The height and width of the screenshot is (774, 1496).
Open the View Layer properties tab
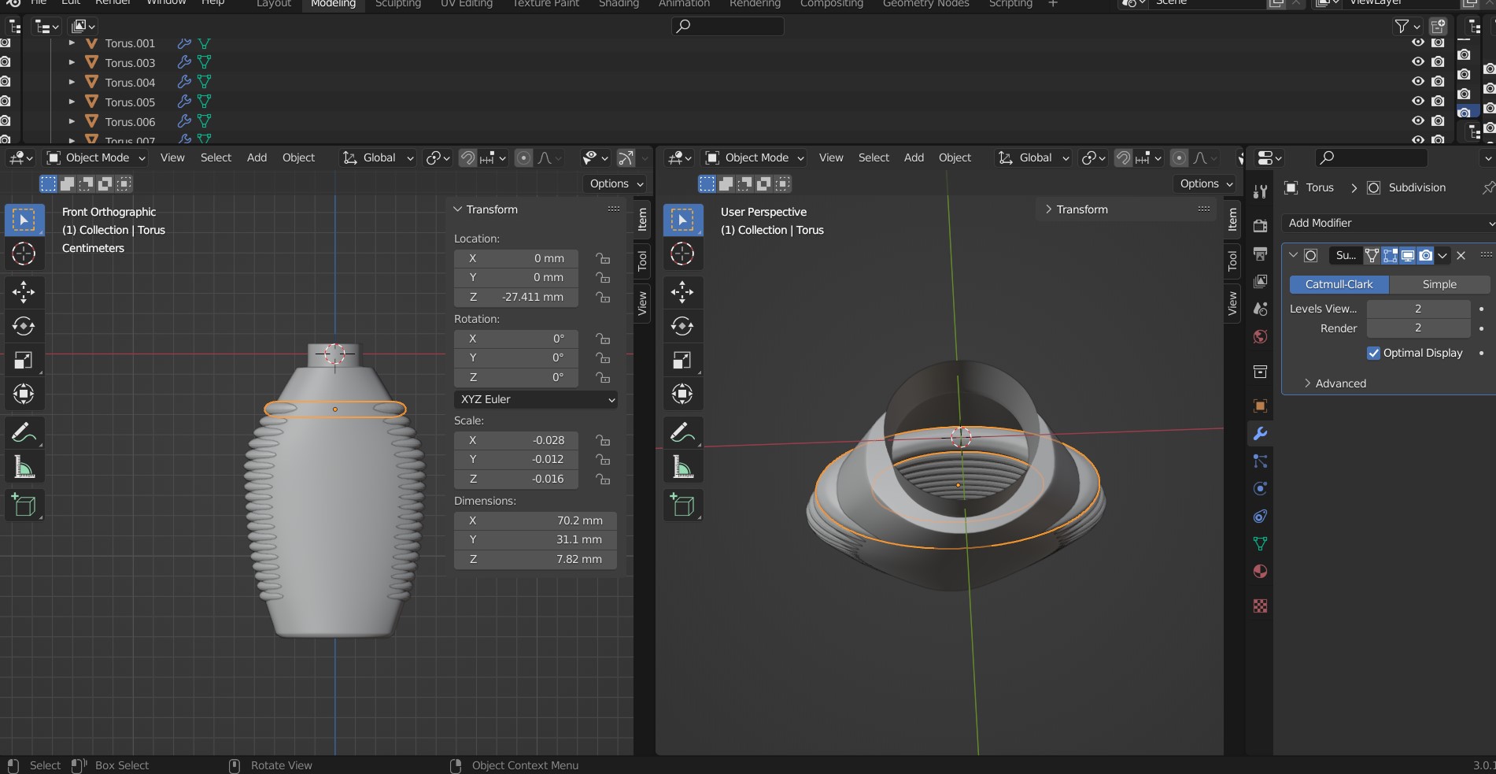coord(1260,281)
